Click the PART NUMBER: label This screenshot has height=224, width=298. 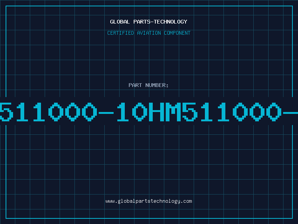click(149, 85)
